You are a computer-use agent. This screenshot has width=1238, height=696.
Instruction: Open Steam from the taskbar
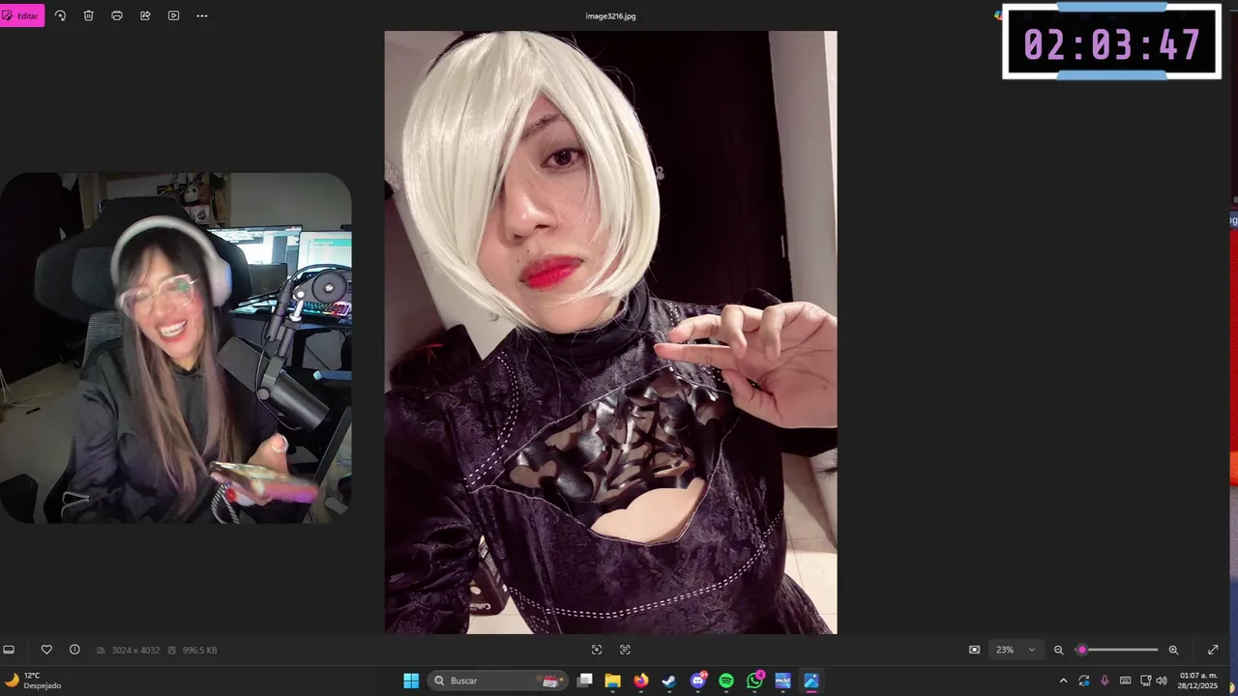[x=669, y=681]
